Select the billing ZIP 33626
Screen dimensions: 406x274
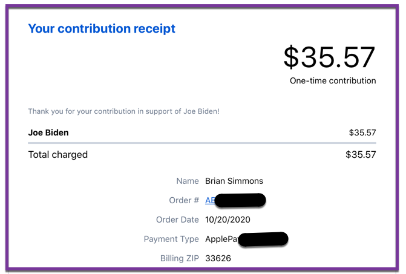coord(218,258)
